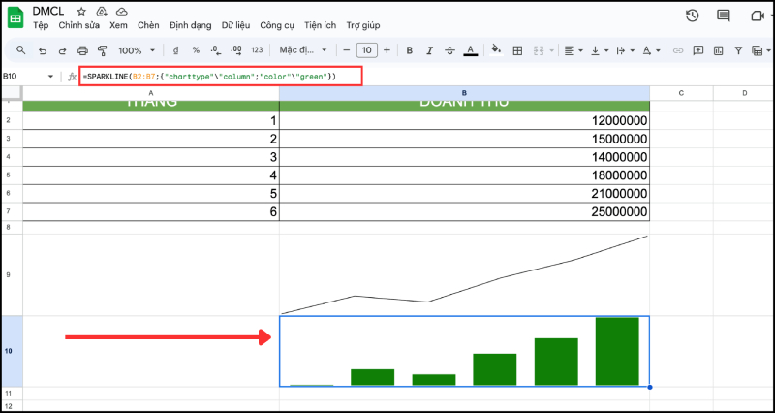Image resolution: width=775 pixels, height=413 pixels.
Task: Select column A header
Action: click(x=151, y=93)
